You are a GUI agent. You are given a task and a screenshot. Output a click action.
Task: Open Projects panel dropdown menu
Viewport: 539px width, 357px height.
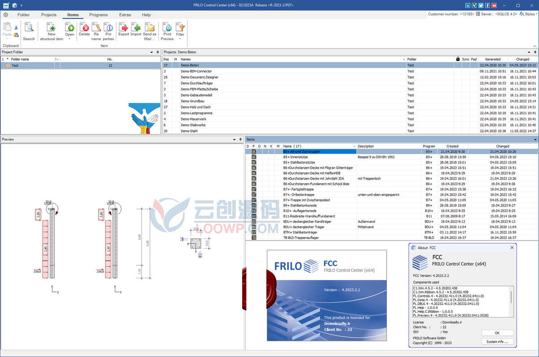point(529,52)
